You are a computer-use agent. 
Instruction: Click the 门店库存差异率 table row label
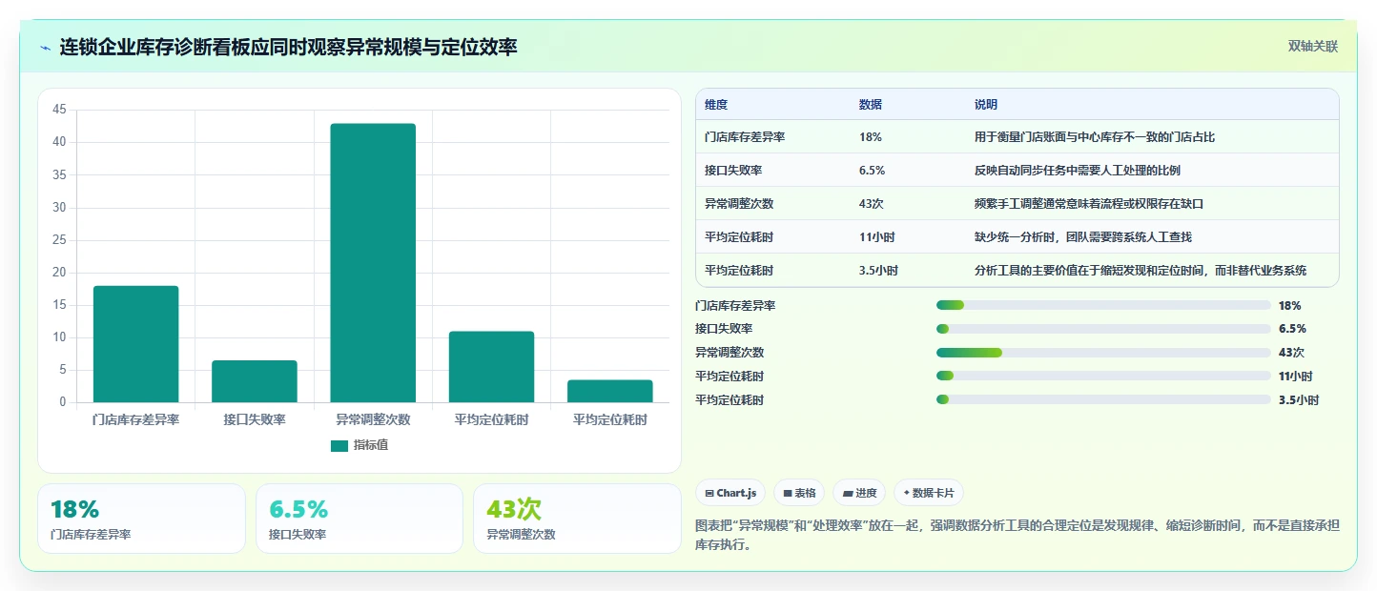pos(745,137)
